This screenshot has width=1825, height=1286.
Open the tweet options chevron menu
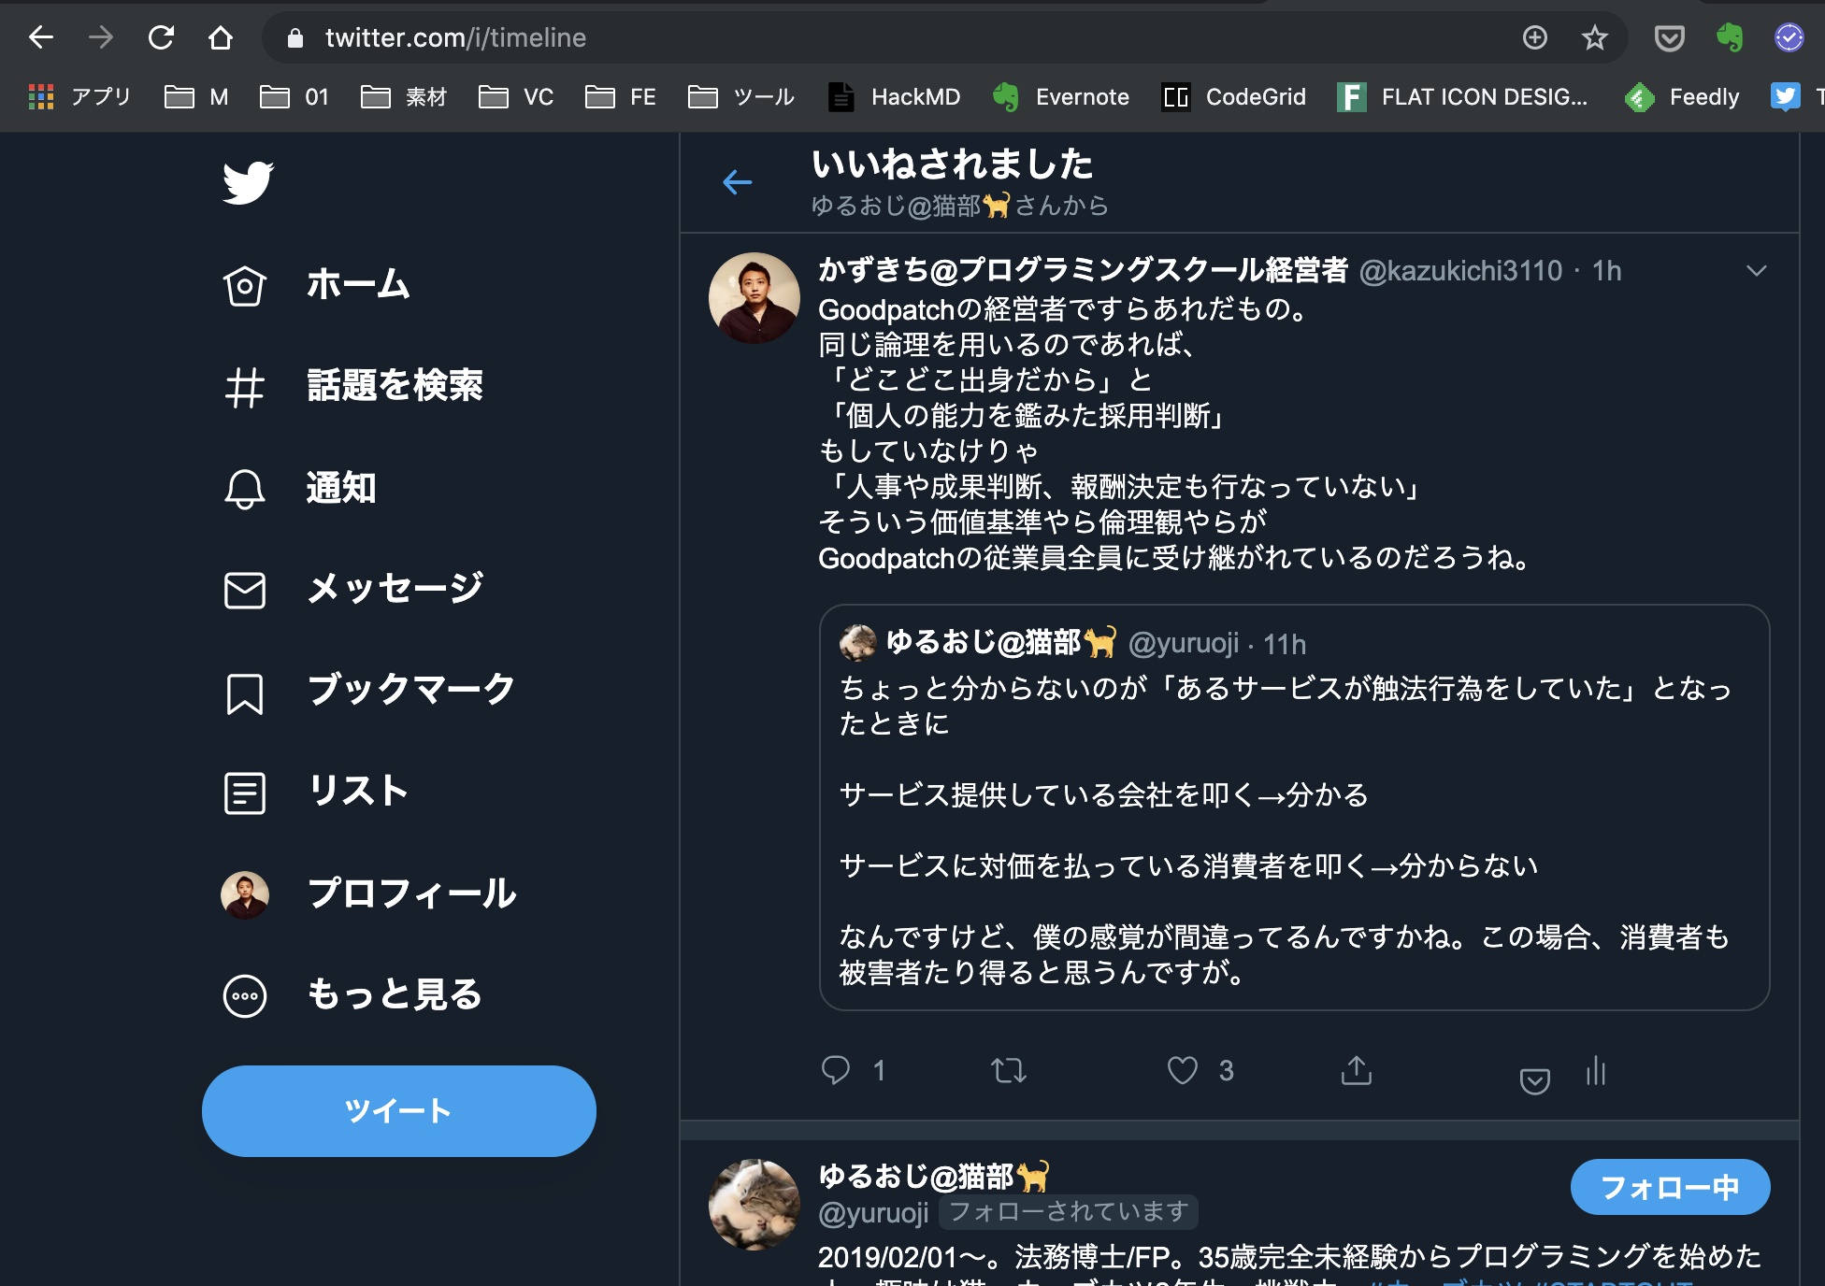point(1755,271)
